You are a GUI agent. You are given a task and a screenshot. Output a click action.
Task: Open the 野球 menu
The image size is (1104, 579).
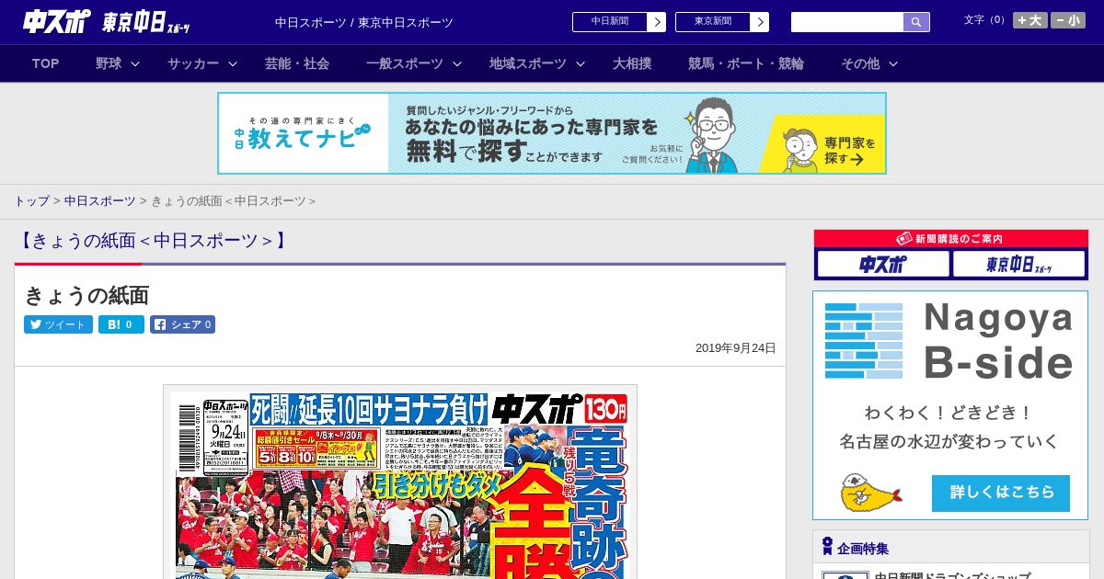109,63
